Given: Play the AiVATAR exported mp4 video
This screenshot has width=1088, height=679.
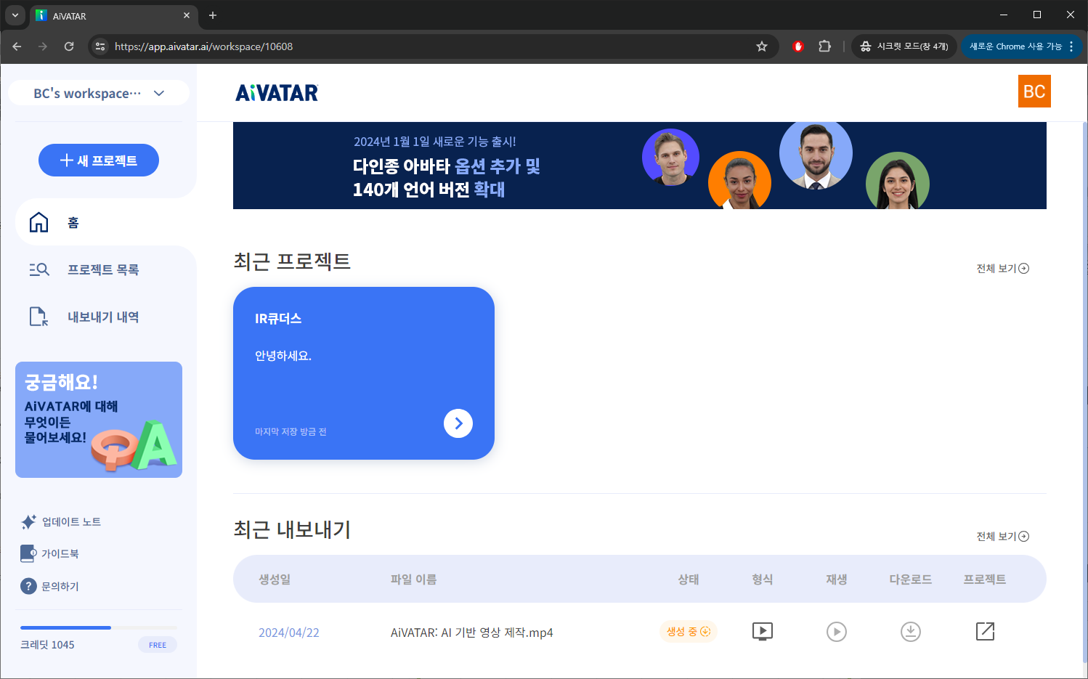Looking at the screenshot, I should tap(837, 632).
